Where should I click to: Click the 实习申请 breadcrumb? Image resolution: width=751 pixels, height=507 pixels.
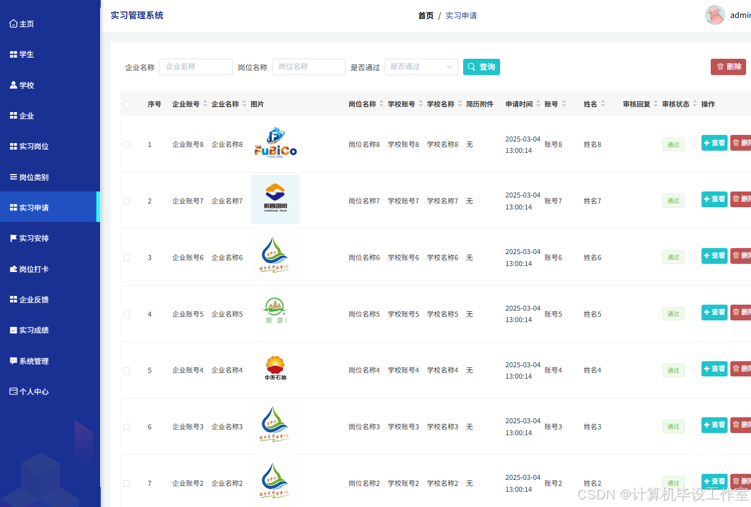tap(461, 16)
